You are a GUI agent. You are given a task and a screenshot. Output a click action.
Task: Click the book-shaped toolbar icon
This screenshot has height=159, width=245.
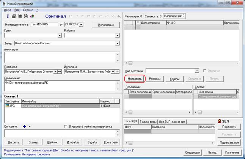(20, 16)
